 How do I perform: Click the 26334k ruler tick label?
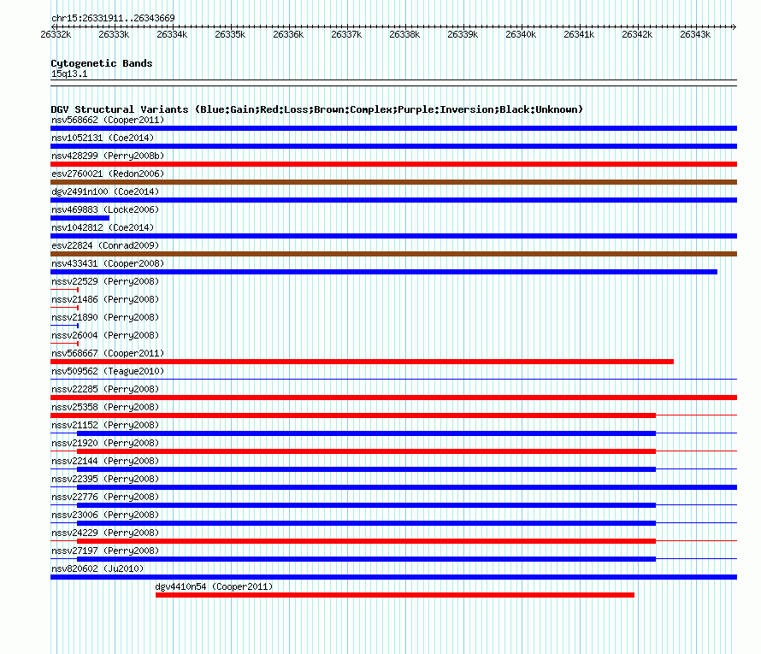(172, 34)
